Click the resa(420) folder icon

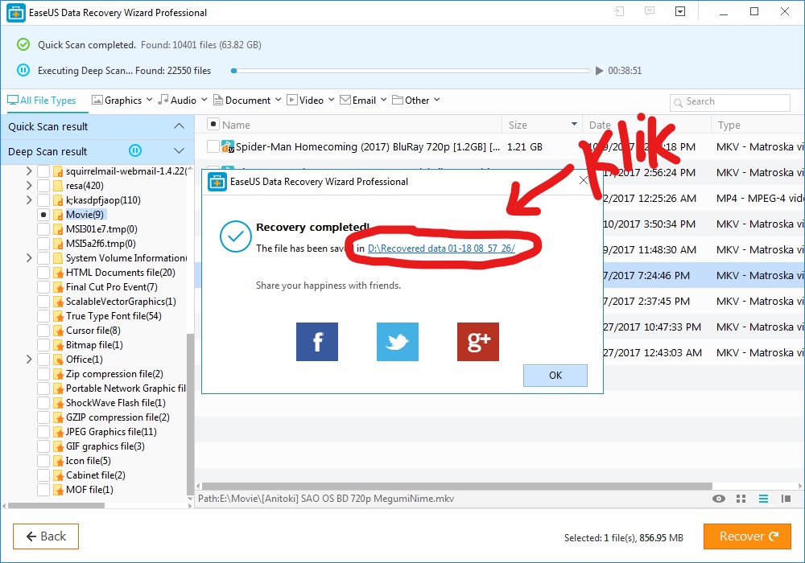[x=58, y=186]
